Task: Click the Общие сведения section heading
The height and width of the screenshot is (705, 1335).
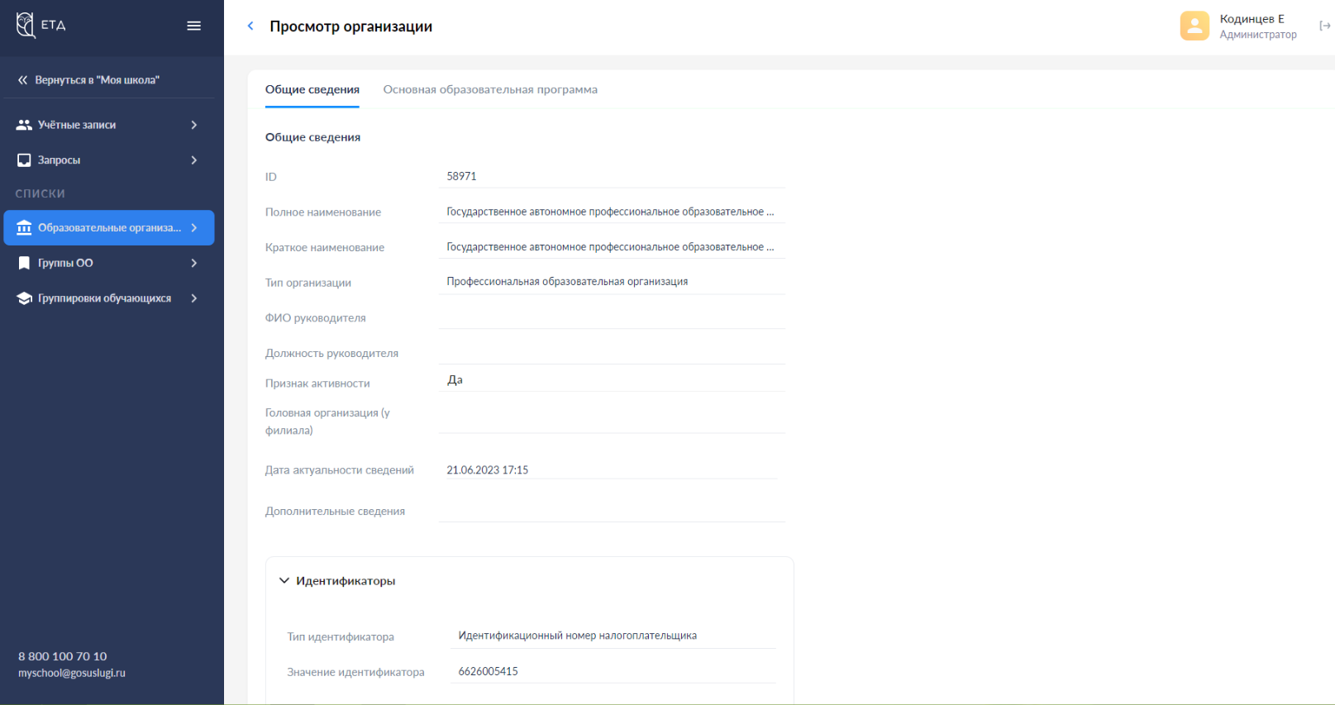Action: tap(312, 137)
